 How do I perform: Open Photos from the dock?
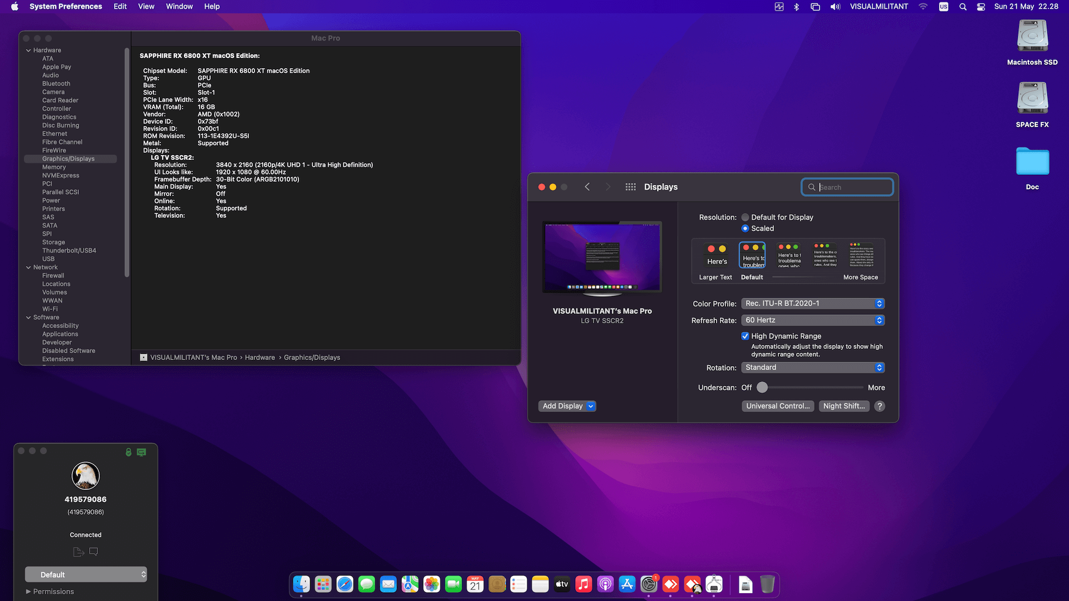coord(431,584)
